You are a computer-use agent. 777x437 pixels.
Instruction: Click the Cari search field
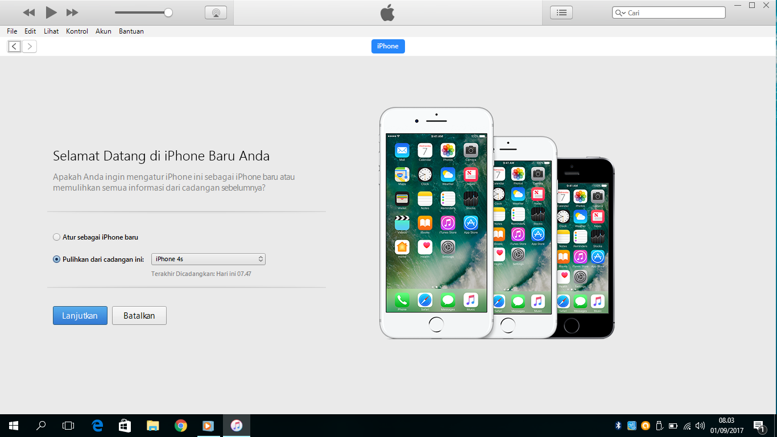[669, 13]
